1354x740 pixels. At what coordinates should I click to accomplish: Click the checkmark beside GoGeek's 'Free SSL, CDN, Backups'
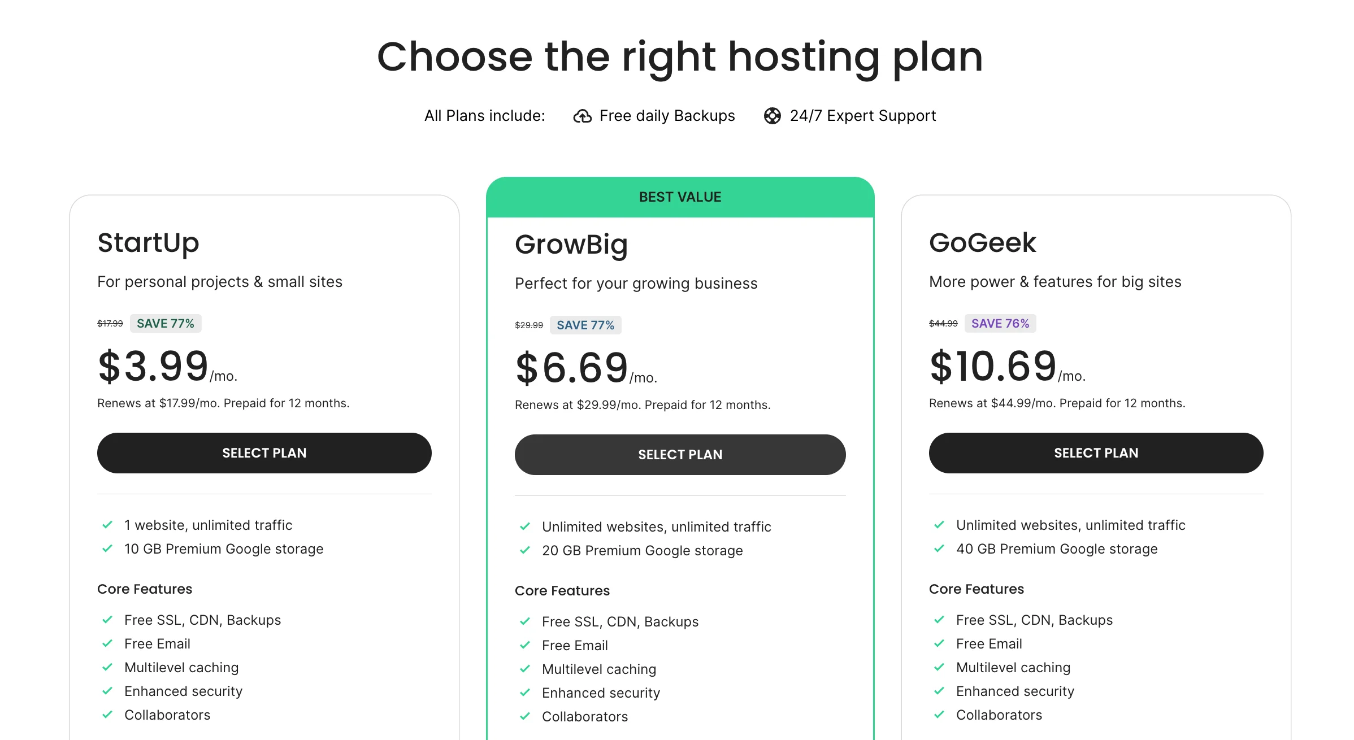click(x=939, y=620)
